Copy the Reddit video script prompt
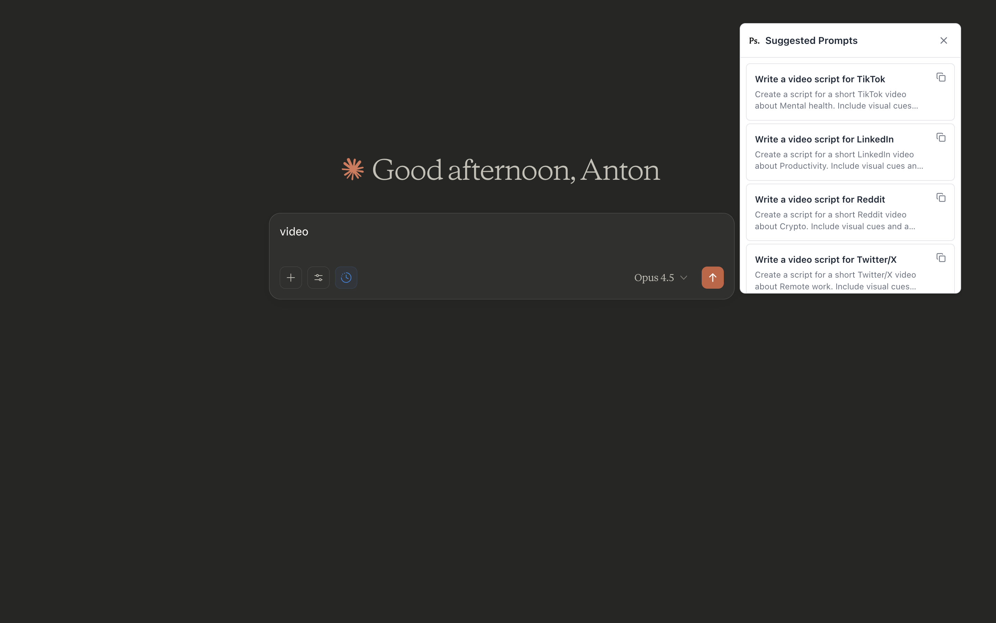This screenshot has height=623, width=996. point(941,198)
